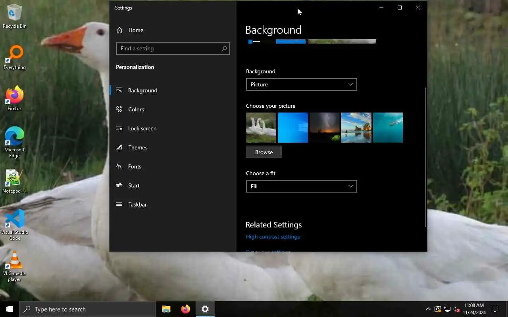Select the Everything search desktop icon
Image resolution: width=508 pixels, height=317 pixels.
[15, 57]
